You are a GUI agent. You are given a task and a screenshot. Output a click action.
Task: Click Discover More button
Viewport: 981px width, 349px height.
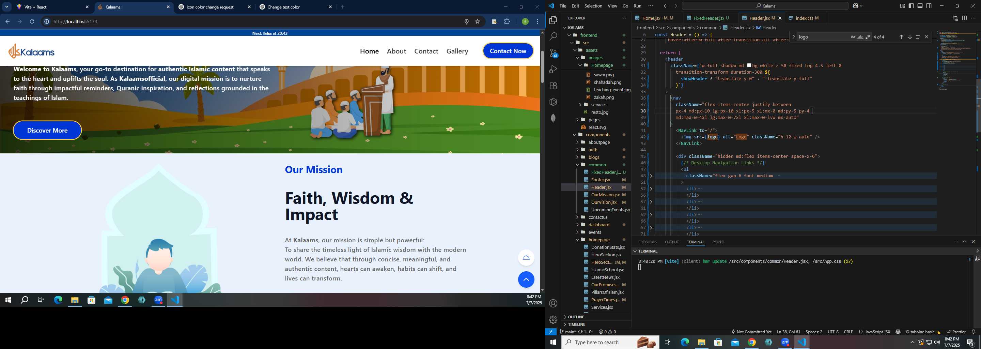[x=47, y=130]
